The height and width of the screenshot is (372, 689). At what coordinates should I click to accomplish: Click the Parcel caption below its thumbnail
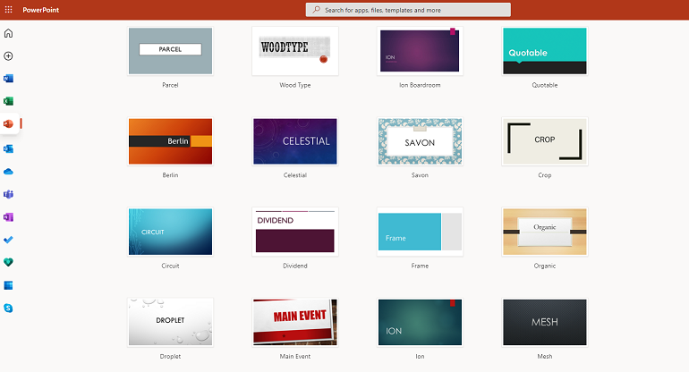tap(171, 85)
